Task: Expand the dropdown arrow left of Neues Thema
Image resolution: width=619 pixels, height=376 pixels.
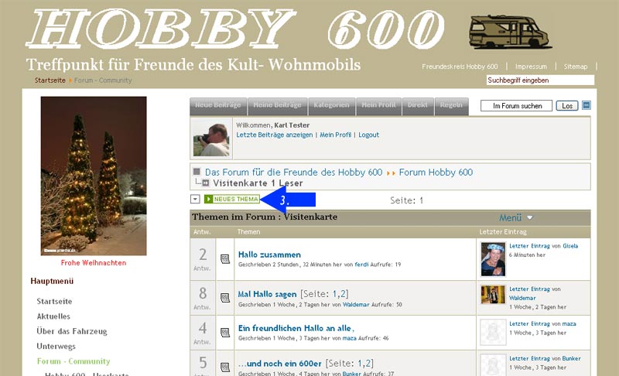Action: pyautogui.click(x=195, y=200)
